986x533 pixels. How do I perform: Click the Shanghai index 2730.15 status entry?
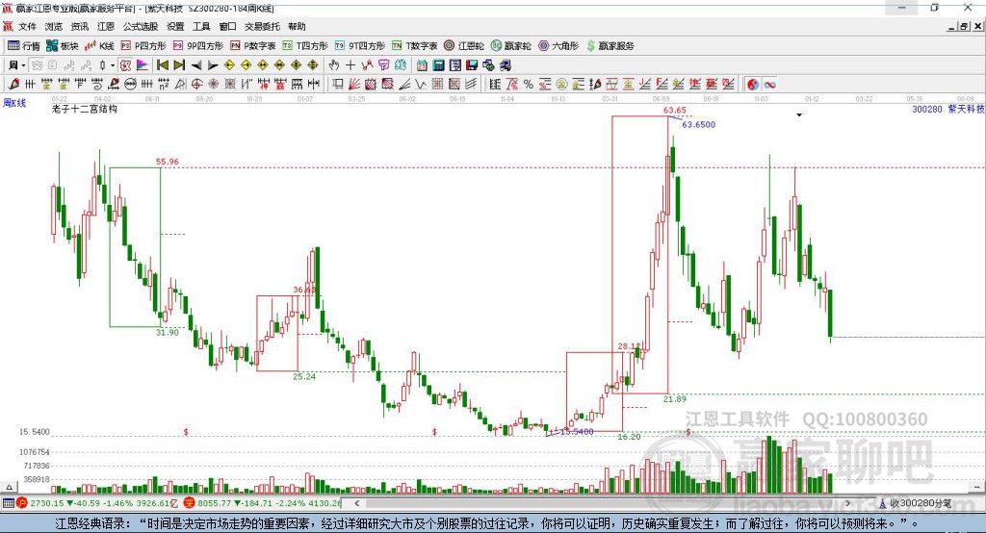[x=98, y=503]
